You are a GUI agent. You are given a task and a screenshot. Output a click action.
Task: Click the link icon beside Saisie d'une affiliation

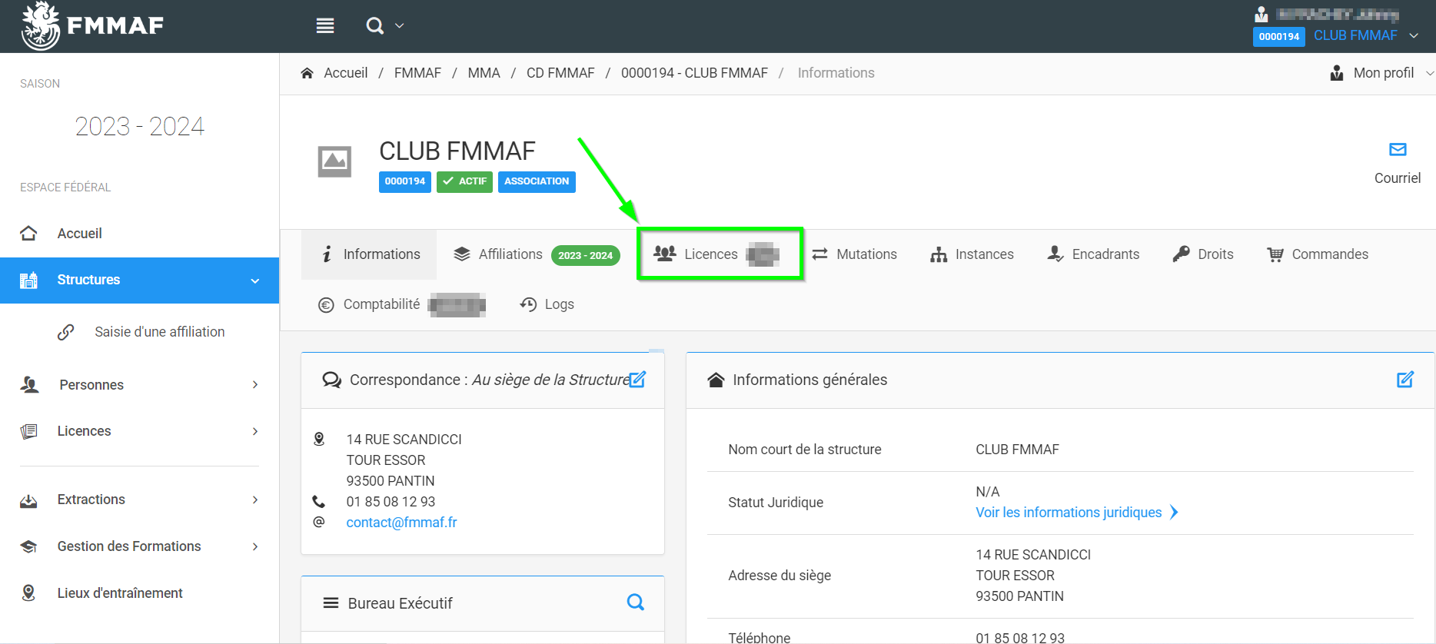[66, 332]
